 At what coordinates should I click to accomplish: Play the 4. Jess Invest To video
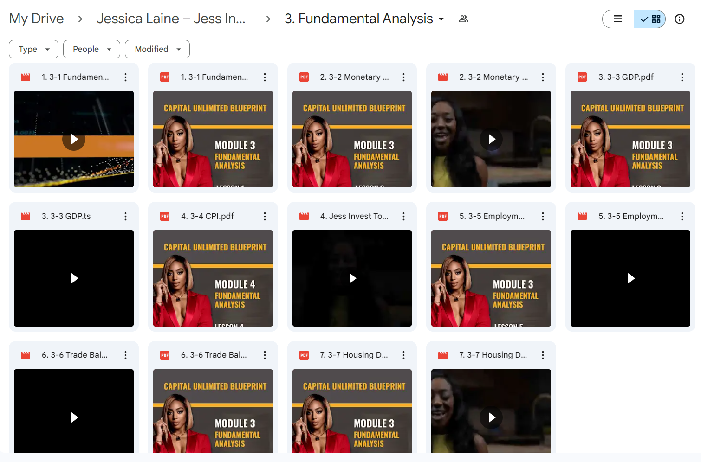352,278
